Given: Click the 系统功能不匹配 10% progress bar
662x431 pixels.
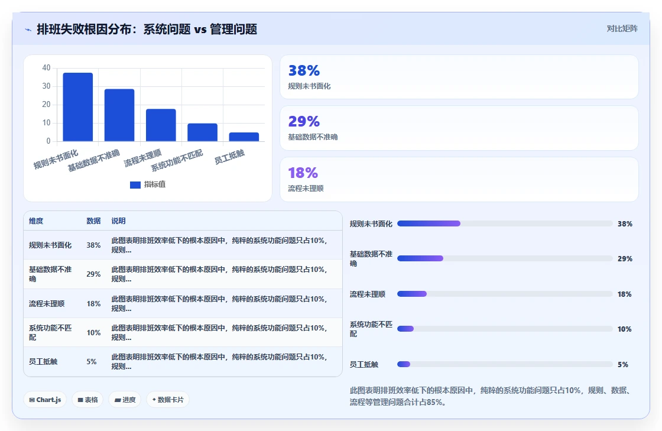Looking at the screenshot, I should click(x=505, y=329).
